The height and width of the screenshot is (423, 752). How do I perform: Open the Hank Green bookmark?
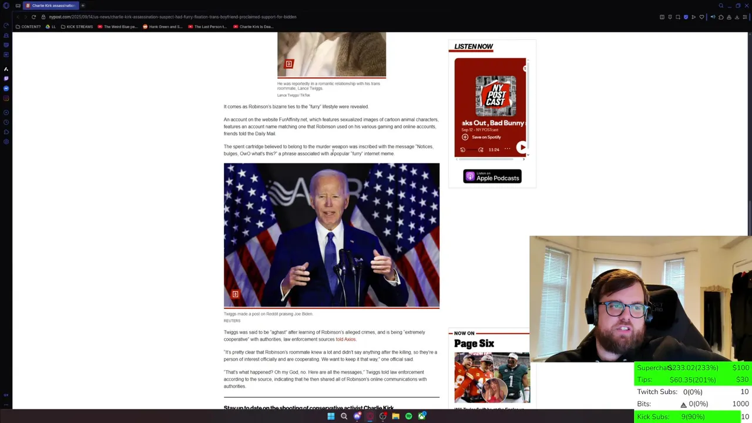pos(163,26)
